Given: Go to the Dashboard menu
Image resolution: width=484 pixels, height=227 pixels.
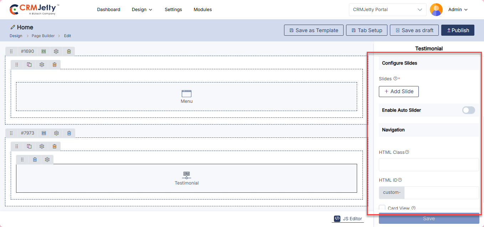Looking at the screenshot, I should pos(108,10).
